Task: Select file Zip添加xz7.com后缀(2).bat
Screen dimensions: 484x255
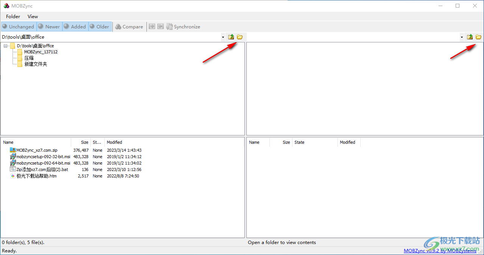Action: (42, 169)
